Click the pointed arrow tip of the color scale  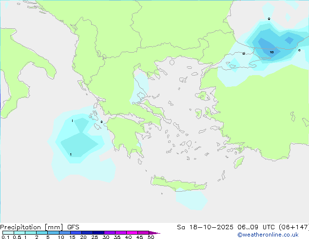(x=154, y=233)
